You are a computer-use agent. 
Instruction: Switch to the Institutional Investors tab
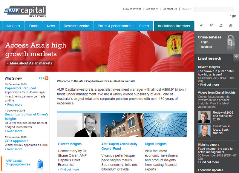(x=174, y=26)
